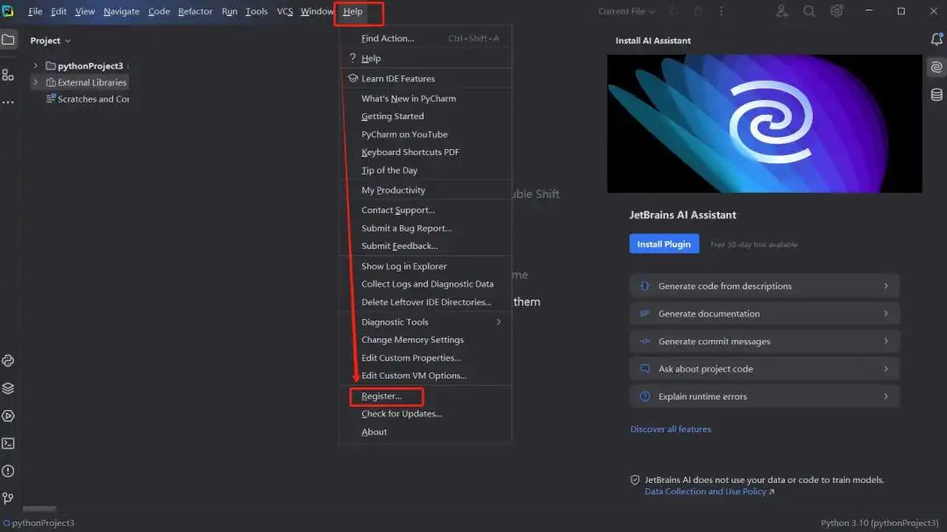
Task: Select Getting Started menu entry
Action: 426,116
